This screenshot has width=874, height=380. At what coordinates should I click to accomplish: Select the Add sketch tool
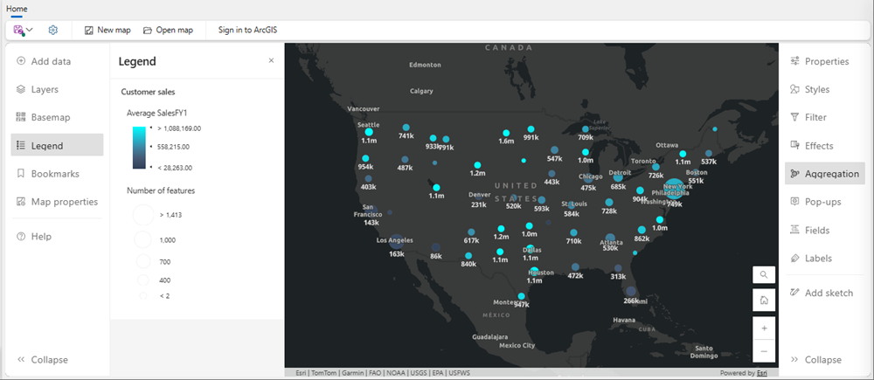tap(825, 293)
